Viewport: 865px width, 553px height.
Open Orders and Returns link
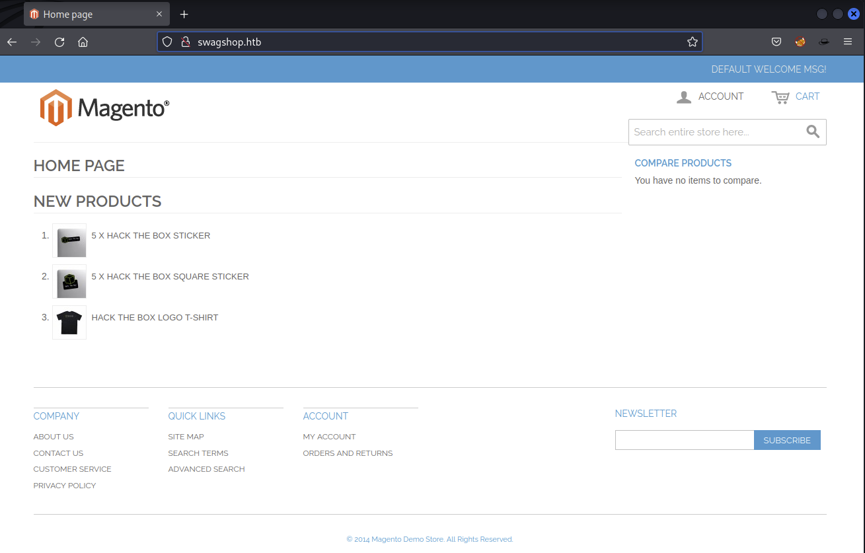pyautogui.click(x=348, y=453)
